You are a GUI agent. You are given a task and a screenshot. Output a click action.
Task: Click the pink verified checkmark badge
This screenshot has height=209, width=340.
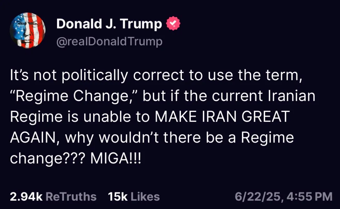coord(173,23)
